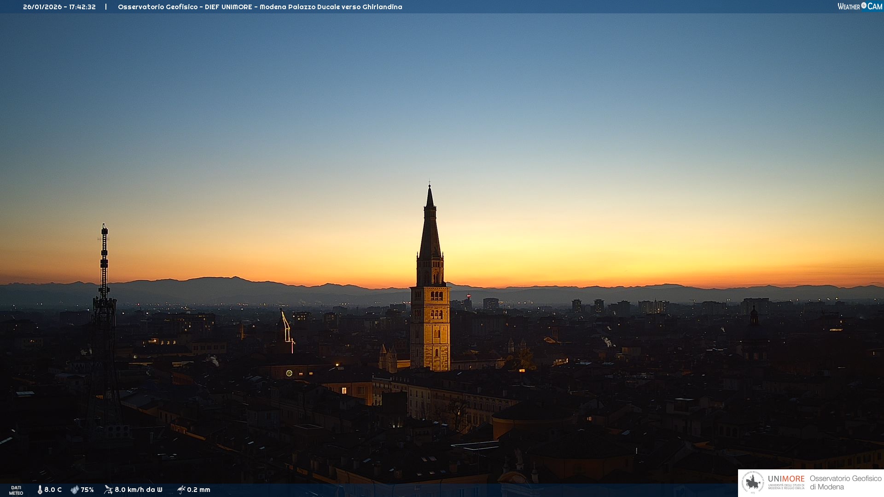Click the thermometer temperature icon
Screen dimensions: 884x497
[x=40, y=490]
